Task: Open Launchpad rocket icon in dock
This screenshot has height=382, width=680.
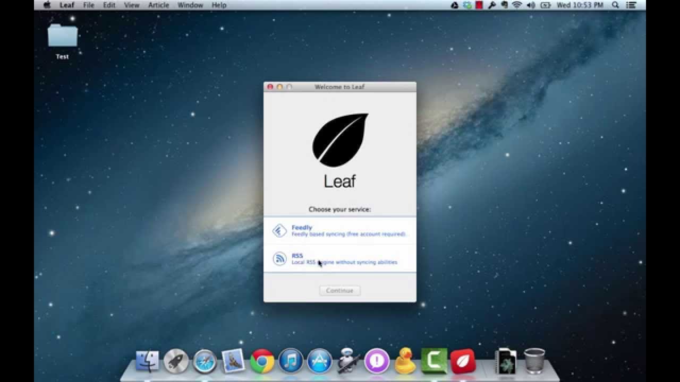Action: [176, 361]
